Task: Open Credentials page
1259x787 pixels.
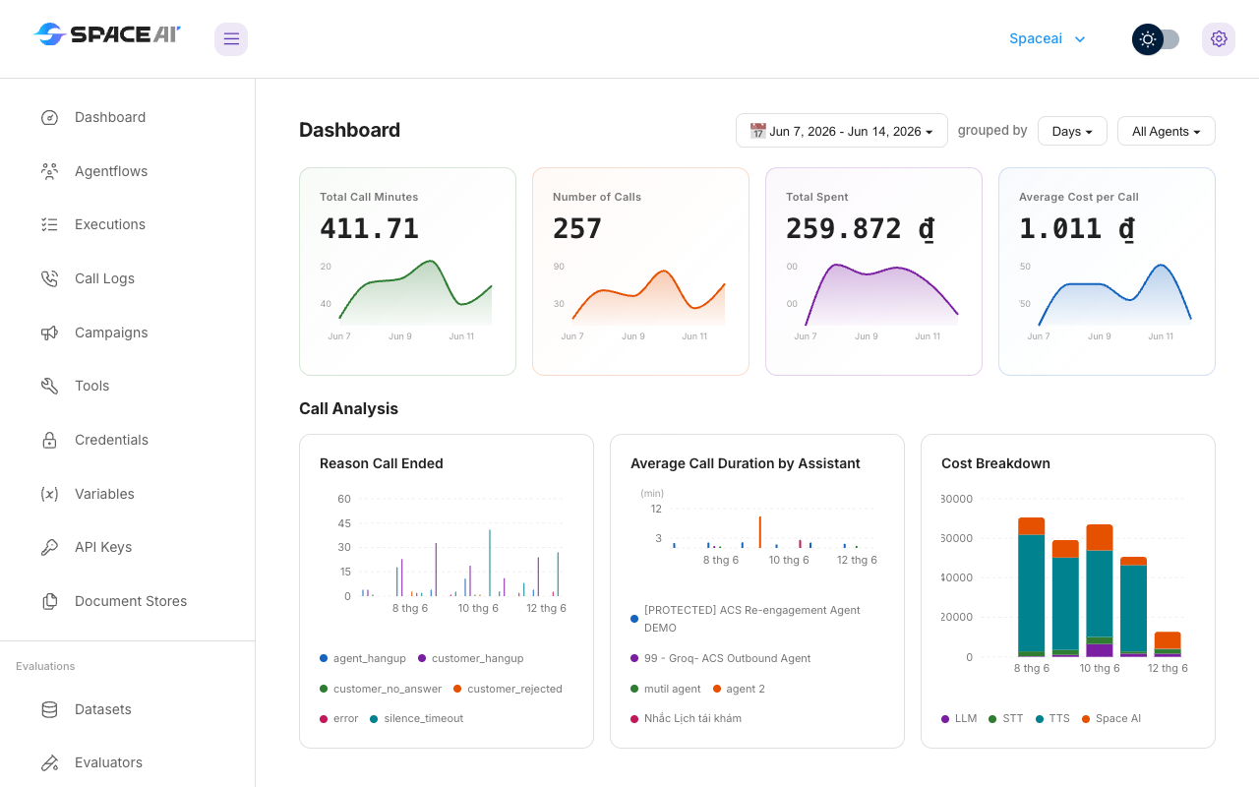Action: (128, 440)
